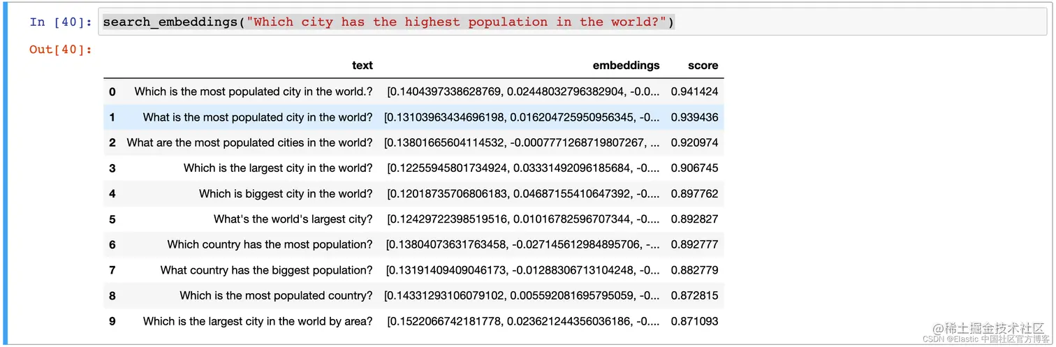The height and width of the screenshot is (347, 1056).
Task: Select 'Which is biggest city in the world?' cell
Action: (x=286, y=194)
